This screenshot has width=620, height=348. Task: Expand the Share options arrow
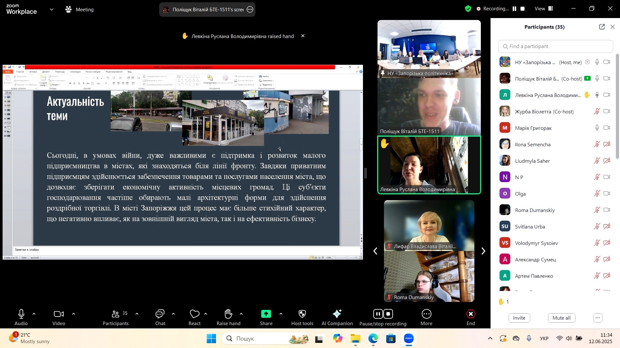[x=281, y=314]
